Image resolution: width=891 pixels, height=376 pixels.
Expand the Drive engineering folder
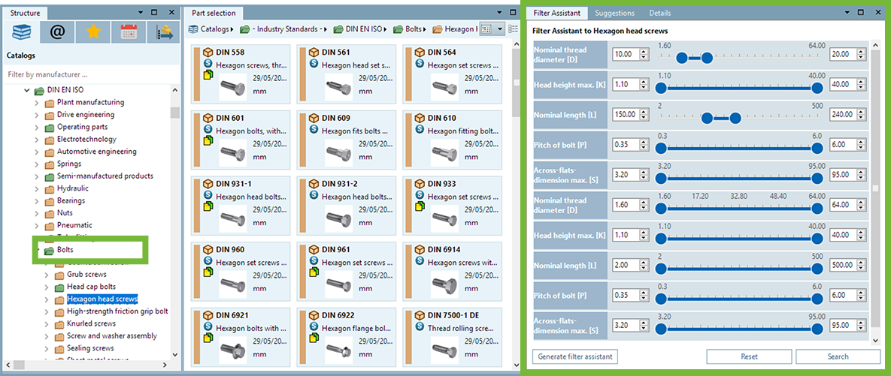click(37, 115)
